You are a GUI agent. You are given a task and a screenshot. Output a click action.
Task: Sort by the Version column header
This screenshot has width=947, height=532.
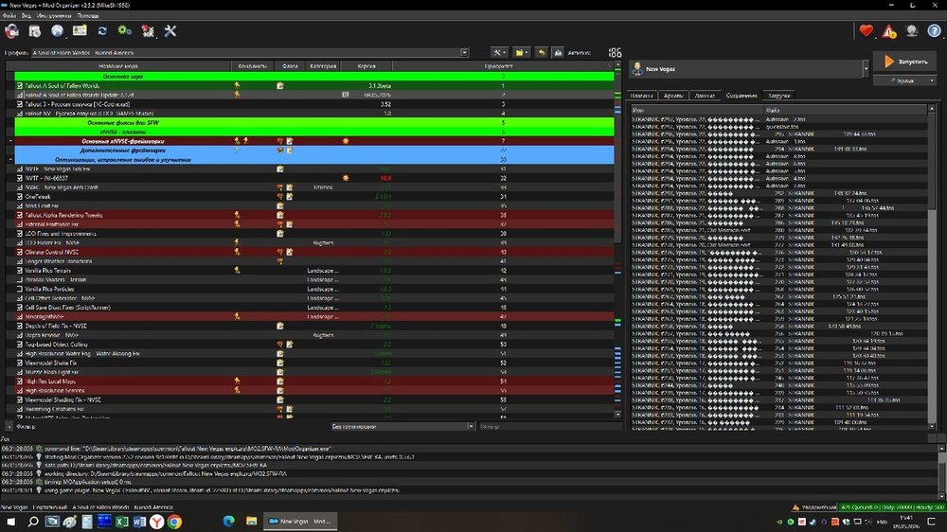point(366,66)
